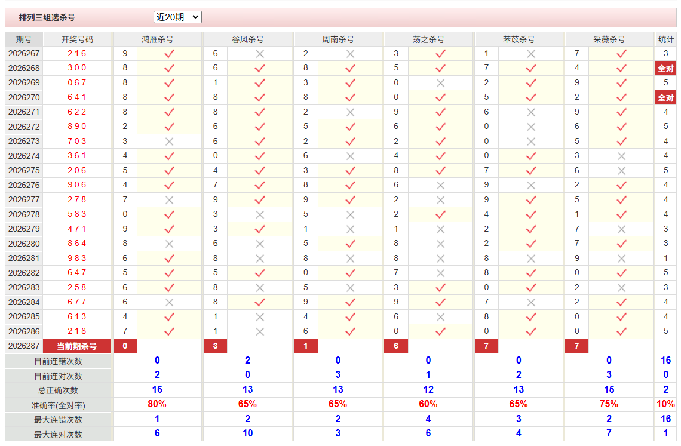Click 鸿雁 accuracy value 80%

coord(157,404)
